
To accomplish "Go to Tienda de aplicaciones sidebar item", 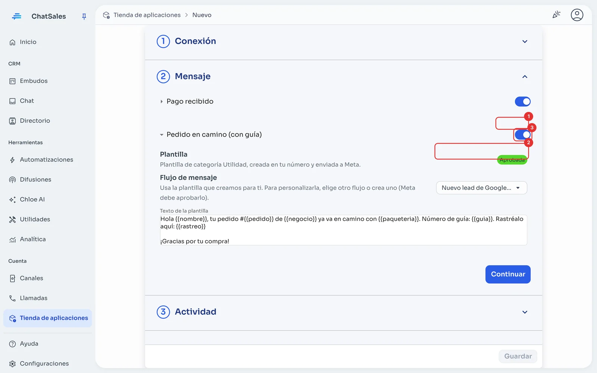I will [x=48, y=318].
